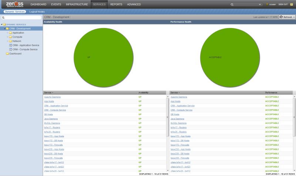The image size is (296, 176).
Task: Click the magnifier icon in the sidebar search
Action: click(x=3, y=17)
